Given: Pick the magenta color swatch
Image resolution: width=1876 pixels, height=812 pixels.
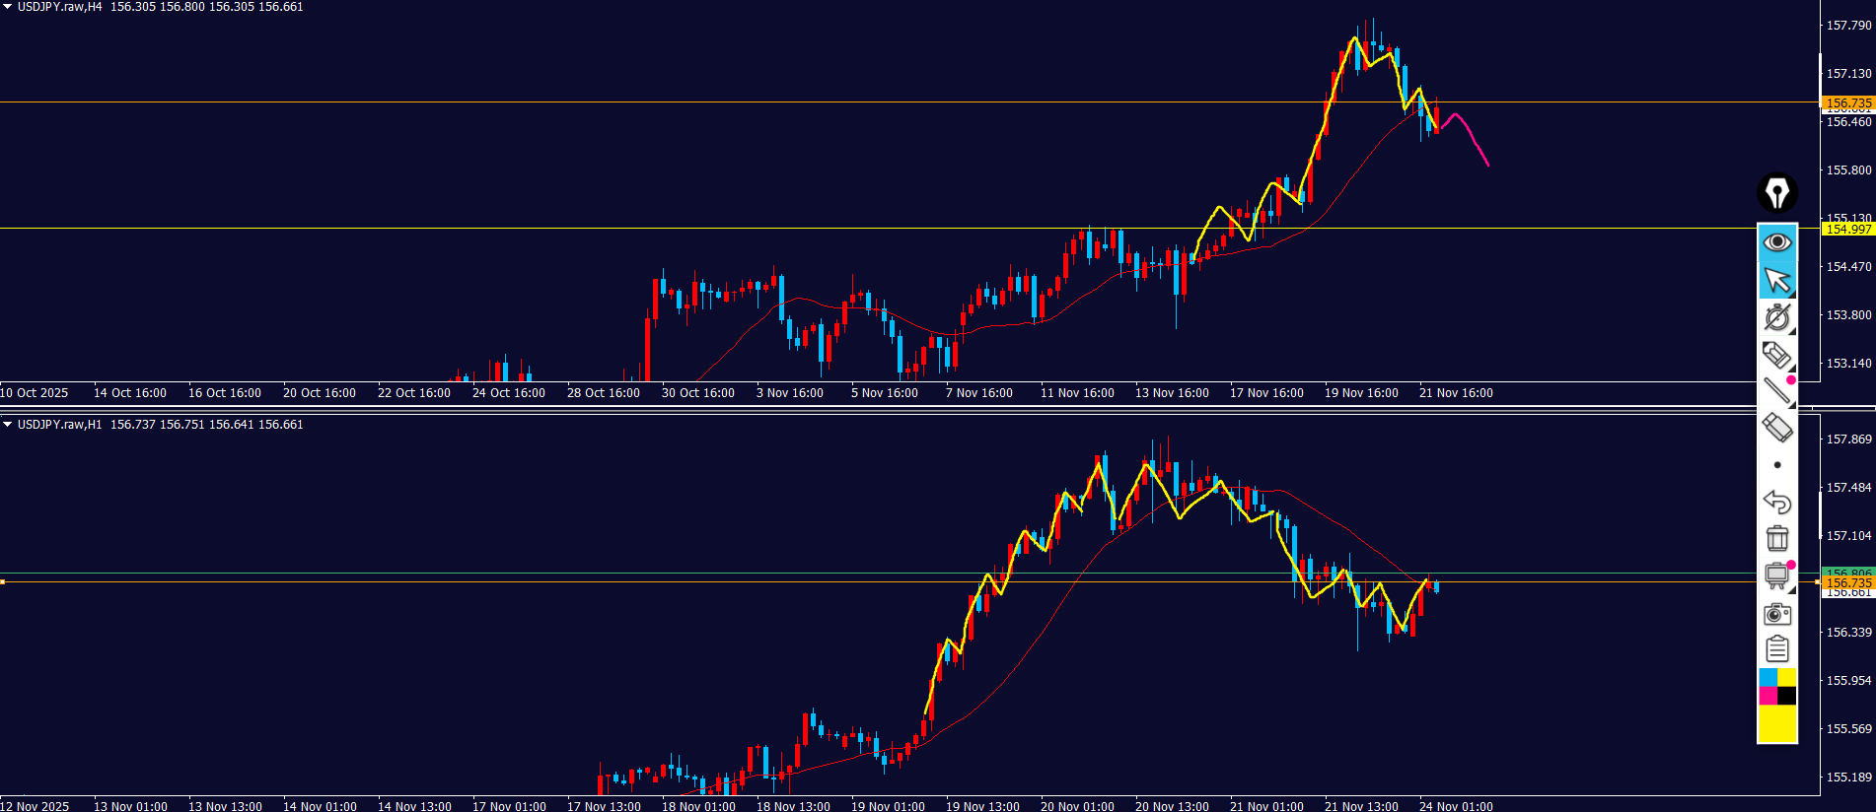Looking at the screenshot, I should pos(1768,696).
